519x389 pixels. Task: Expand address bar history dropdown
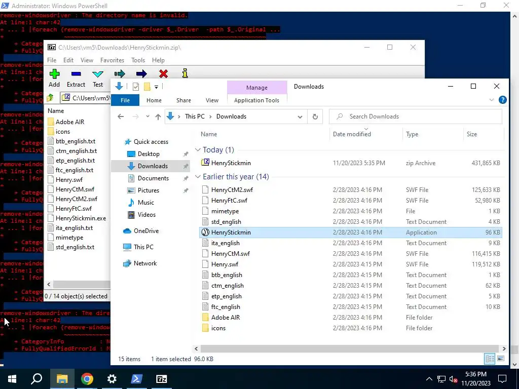pyautogui.click(x=300, y=117)
